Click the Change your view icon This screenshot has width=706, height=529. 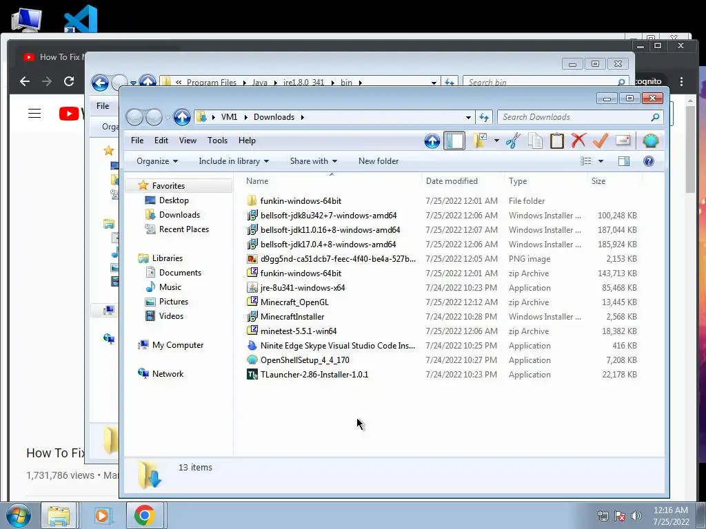pos(586,161)
